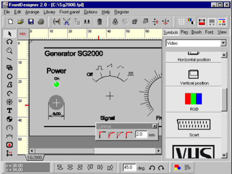This screenshot has width=232, height=174.
Task: Open the Library menu
Action: (49, 12)
